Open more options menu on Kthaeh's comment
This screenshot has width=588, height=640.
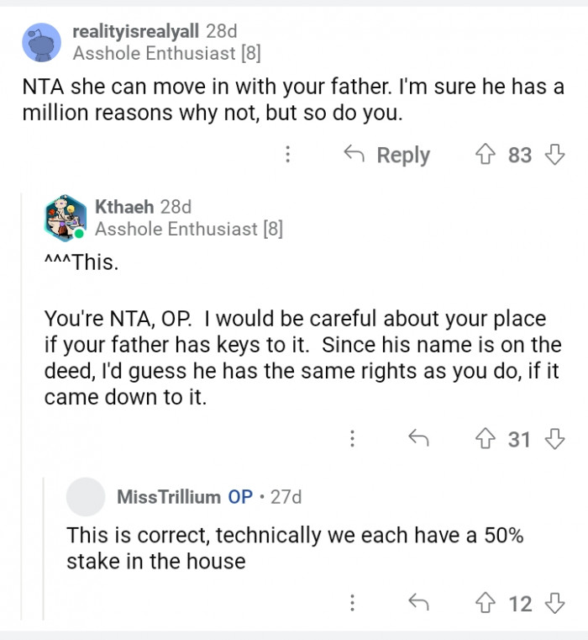click(x=353, y=438)
